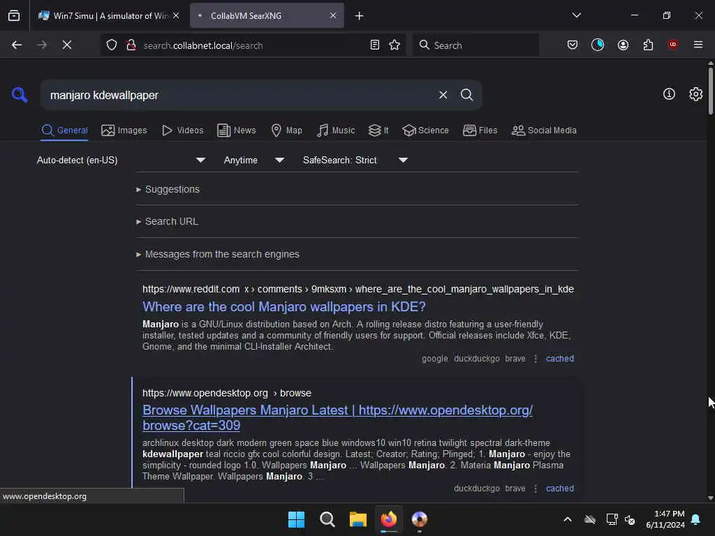Open the disc icon app in taskbar
Viewport: 715px width, 536px height.
pyautogui.click(x=419, y=519)
